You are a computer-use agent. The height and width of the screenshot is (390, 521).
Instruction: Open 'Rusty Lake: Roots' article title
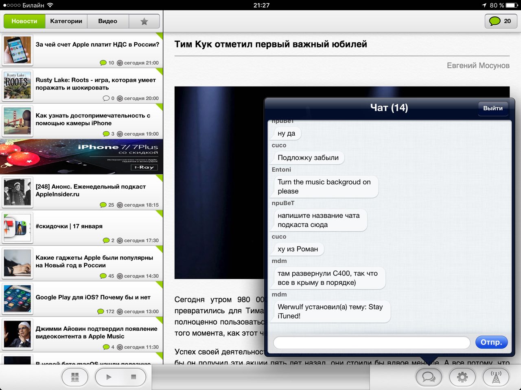point(96,84)
